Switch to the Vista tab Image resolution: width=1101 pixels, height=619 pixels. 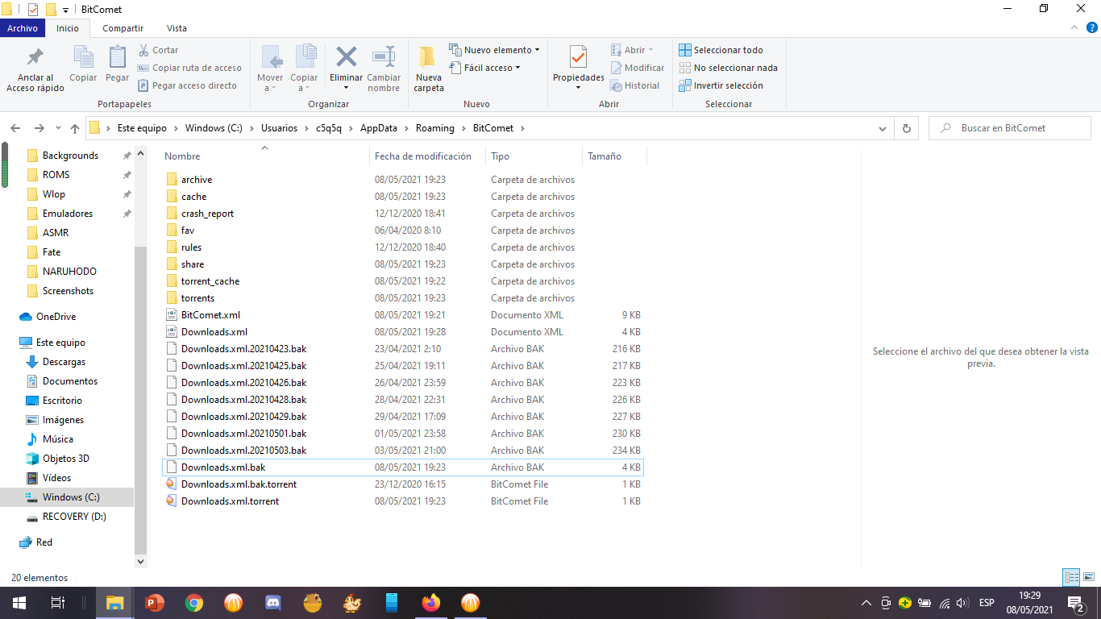click(x=177, y=28)
